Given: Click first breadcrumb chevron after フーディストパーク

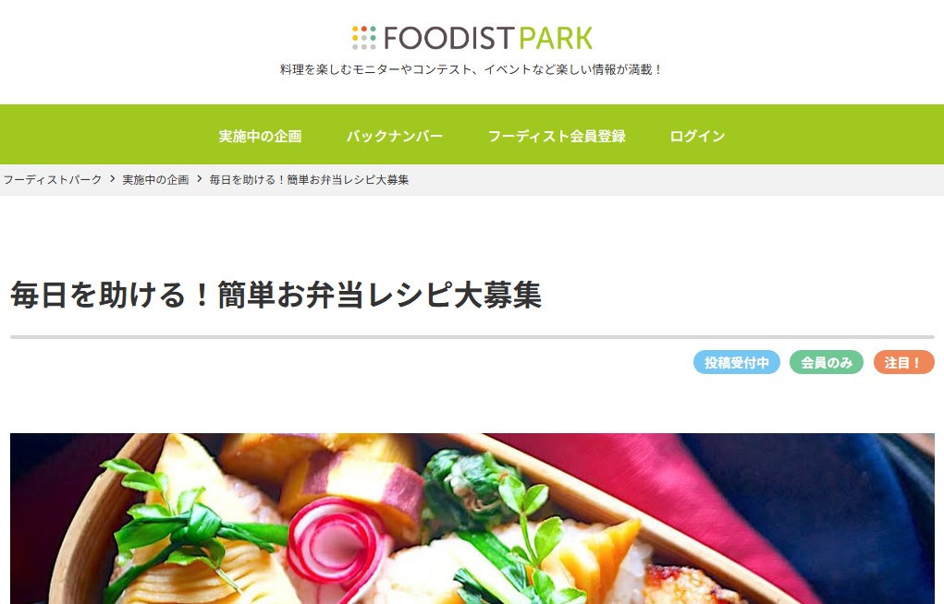Looking at the screenshot, I should point(112,178).
